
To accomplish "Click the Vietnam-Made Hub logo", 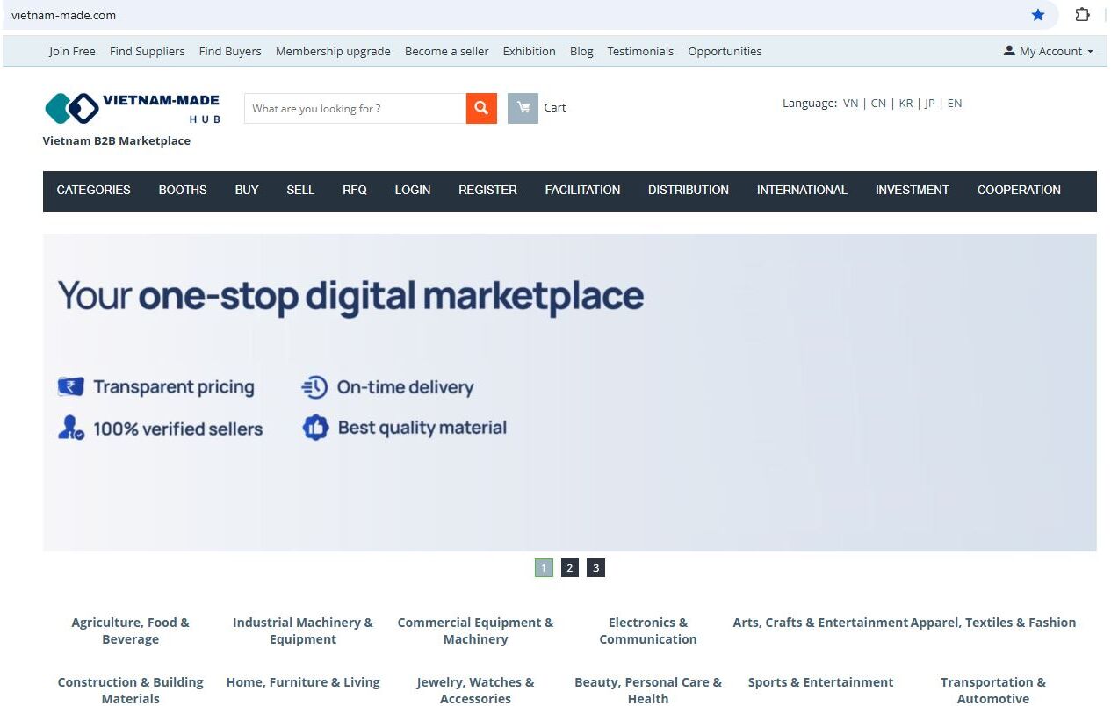I will [132, 108].
